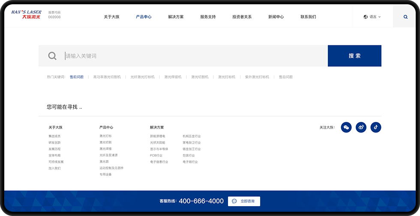Screen dimensions: 420x216
Task: Click the 加入我们 footer link
Action: pyautogui.click(x=54, y=168)
